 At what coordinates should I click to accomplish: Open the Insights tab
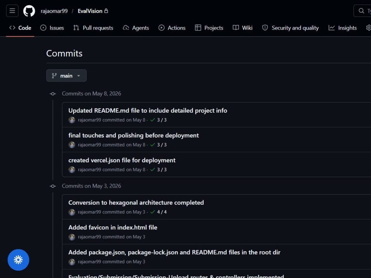click(x=342, y=28)
